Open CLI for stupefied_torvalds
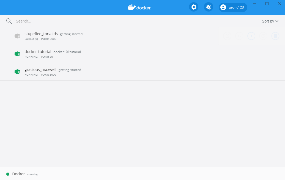The height and width of the screenshot is (180, 285). 239,36
